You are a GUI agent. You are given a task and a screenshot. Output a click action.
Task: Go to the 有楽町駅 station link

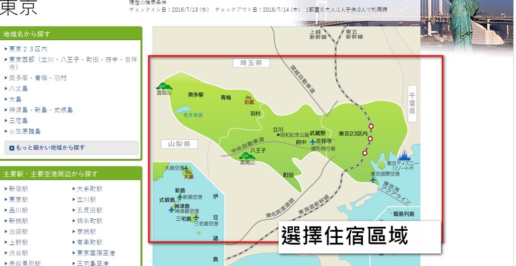90,242
